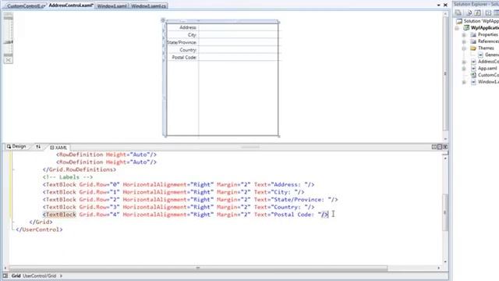Viewport: 499px width, 281px height.
Task: Click the Refresh icon in Solution Explorer
Action: click(478, 12)
